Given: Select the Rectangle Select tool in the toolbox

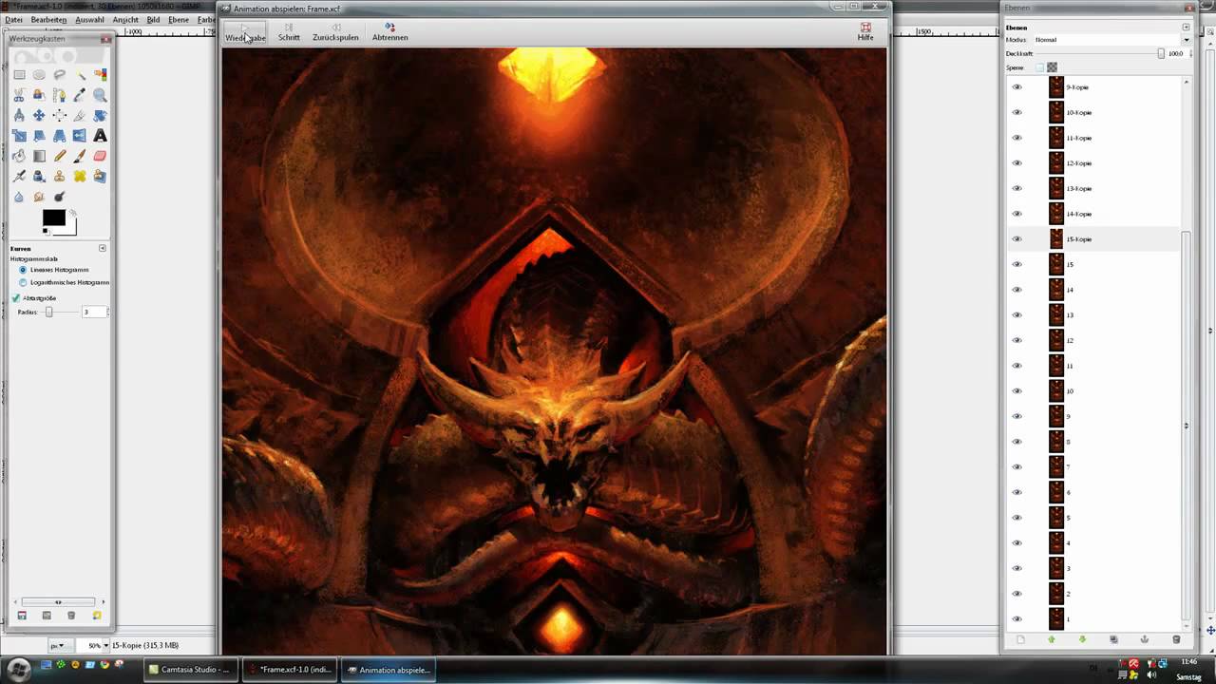Looking at the screenshot, I should (x=19, y=75).
